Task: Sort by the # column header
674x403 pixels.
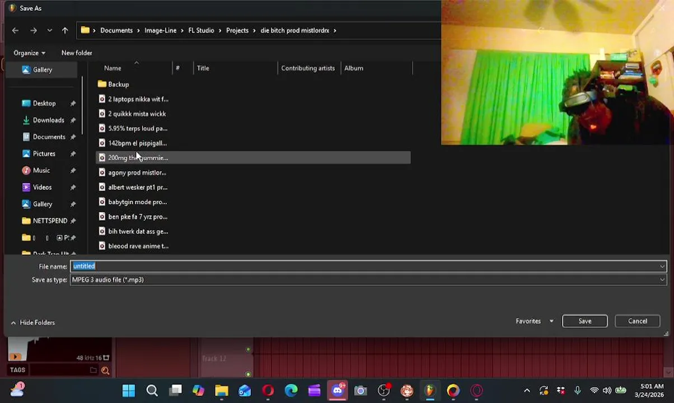Action: [177, 68]
